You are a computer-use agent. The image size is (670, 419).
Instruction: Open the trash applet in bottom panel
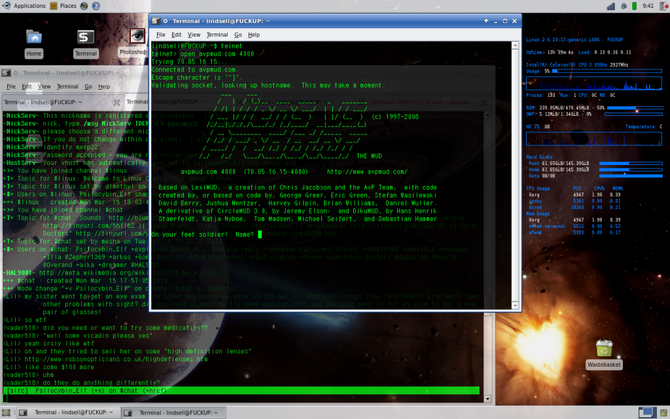coord(662,412)
